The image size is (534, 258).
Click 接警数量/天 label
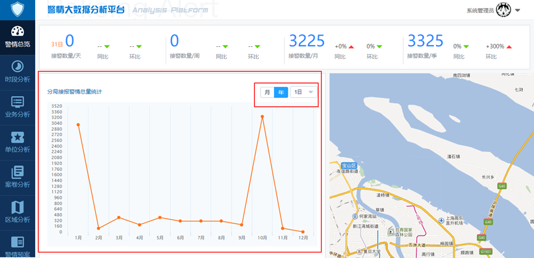pyautogui.click(x=66, y=57)
